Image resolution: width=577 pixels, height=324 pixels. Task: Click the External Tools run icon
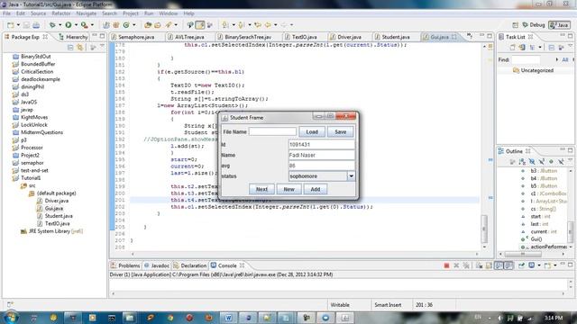[84, 25]
